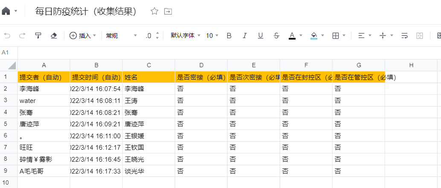Click the redo arrow
Viewport: 441px width, 188px height.
(x=22, y=36)
